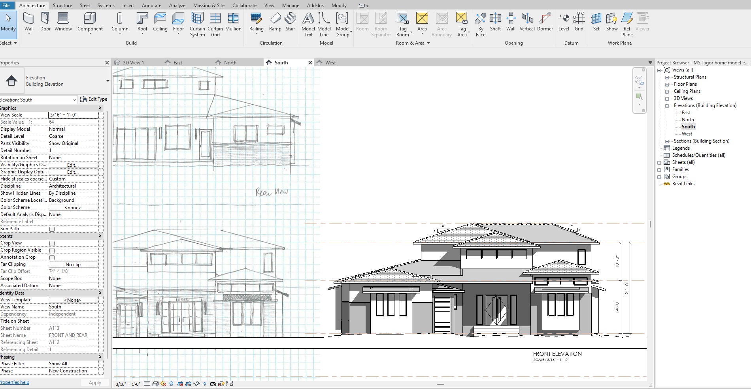Toggle the Sun Path checkbox
The image size is (751, 389).
[52, 229]
